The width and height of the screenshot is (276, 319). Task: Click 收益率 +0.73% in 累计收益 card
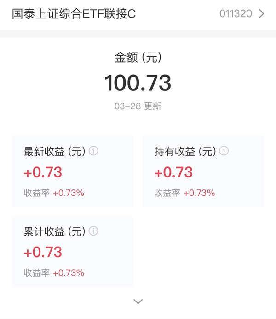point(54,273)
